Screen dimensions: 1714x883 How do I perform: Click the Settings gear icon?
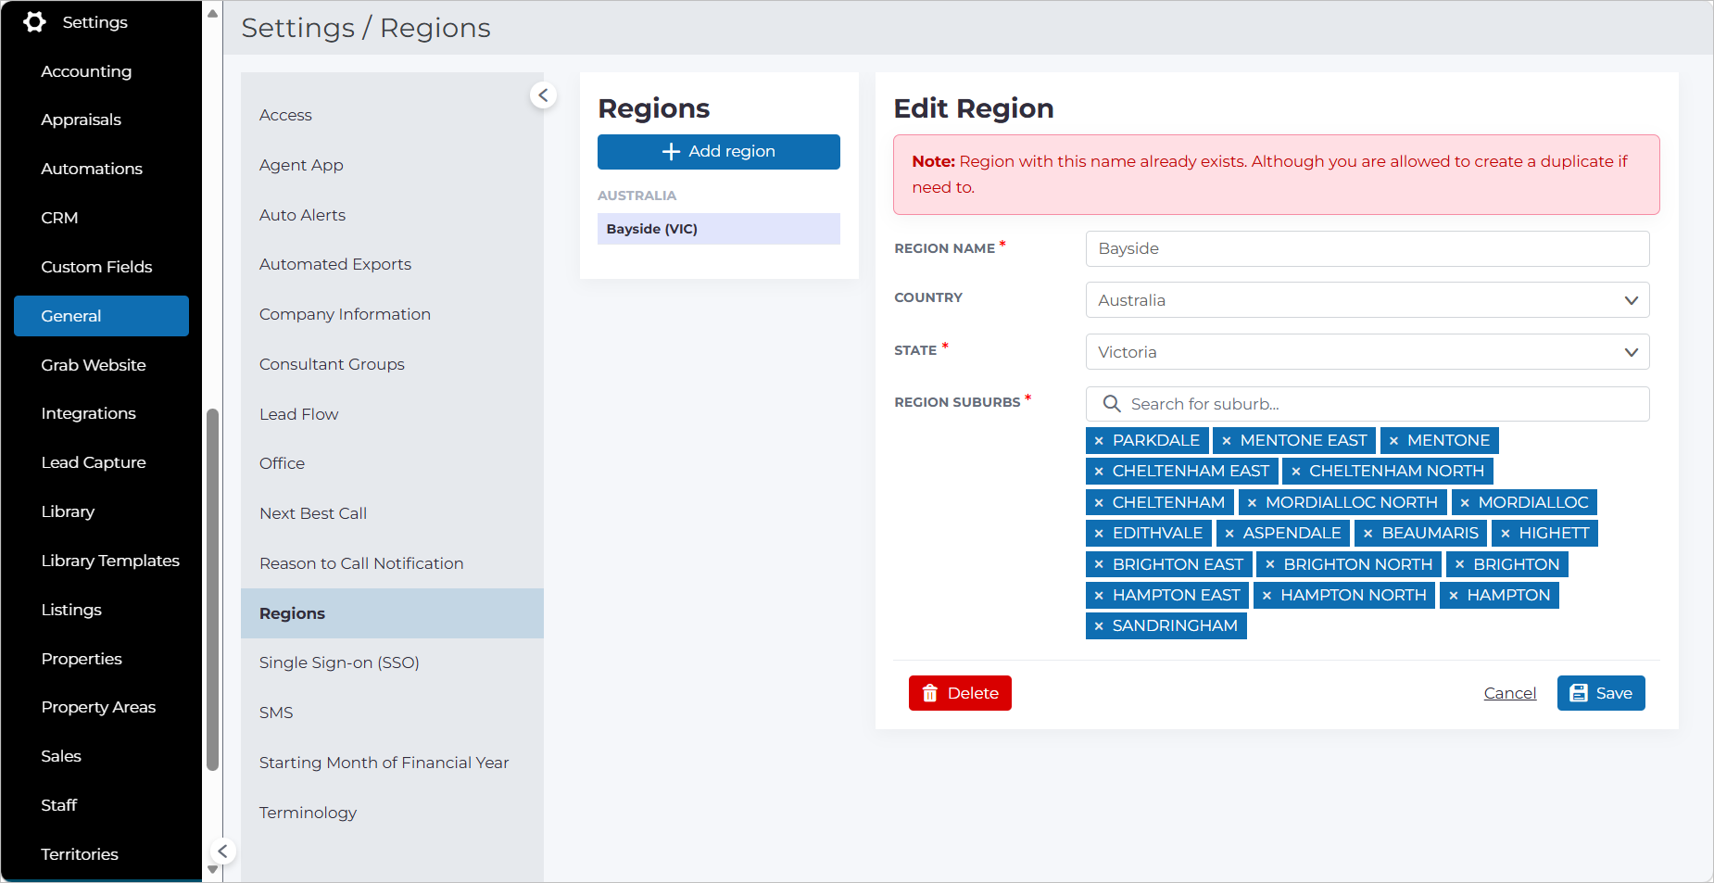click(35, 22)
